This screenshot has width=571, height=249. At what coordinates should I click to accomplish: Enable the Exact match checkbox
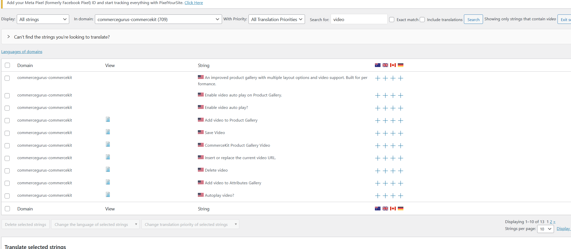click(x=392, y=20)
